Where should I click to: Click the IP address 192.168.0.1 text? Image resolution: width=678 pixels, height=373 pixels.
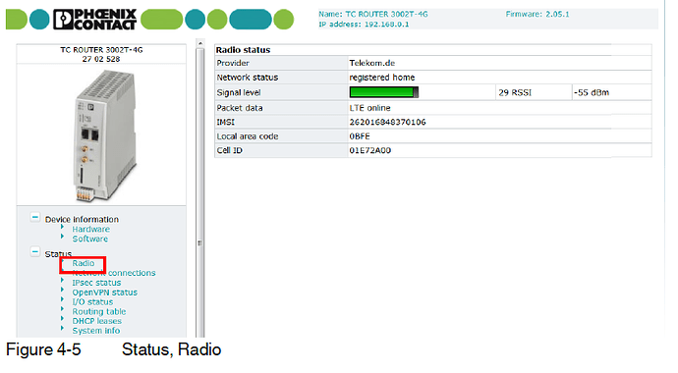point(364,25)
